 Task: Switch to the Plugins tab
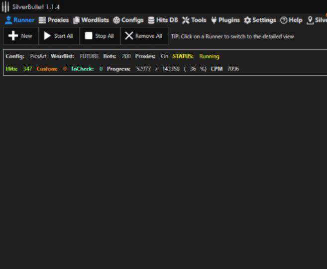[225, 20]
